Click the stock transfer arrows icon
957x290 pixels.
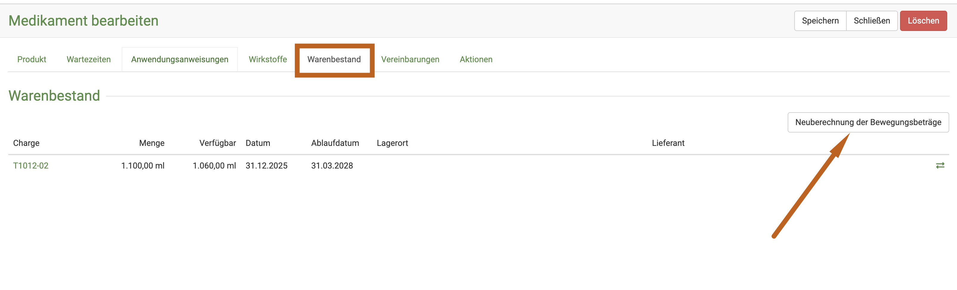pyautogui.click(x=940, y=166)
